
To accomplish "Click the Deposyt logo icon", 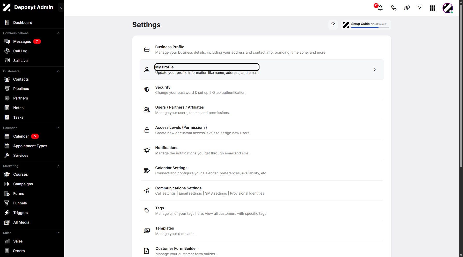I will (7, 7).
